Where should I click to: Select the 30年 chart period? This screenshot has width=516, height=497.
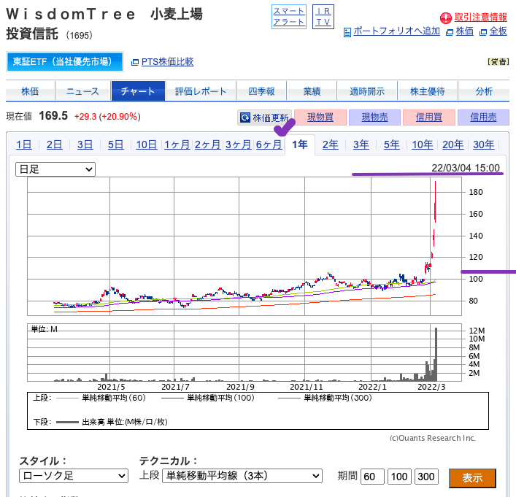(x=484, y=145)
